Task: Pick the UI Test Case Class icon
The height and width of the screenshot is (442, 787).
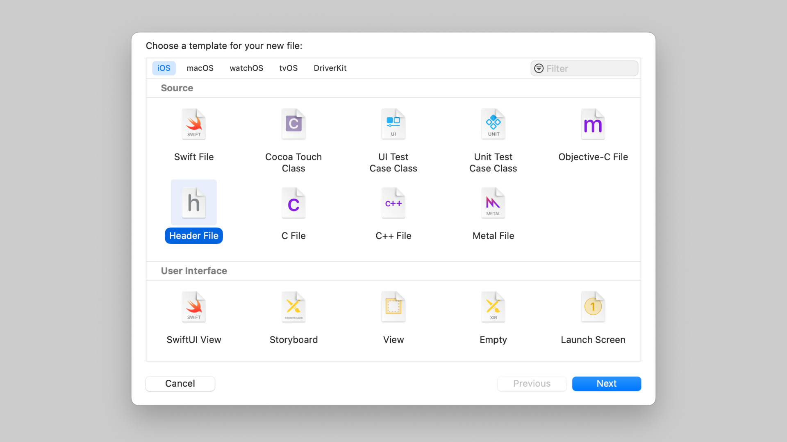Action: [x=393, y=124]
